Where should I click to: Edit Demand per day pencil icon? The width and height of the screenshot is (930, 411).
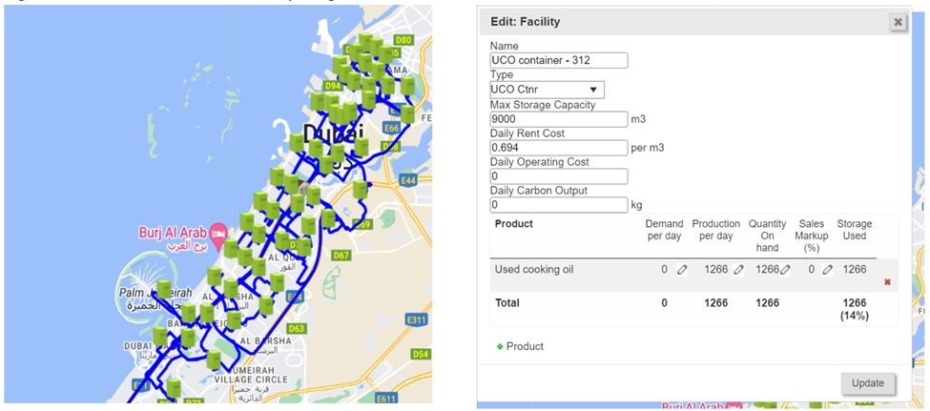pyautogui.click(x=682, y=270)
